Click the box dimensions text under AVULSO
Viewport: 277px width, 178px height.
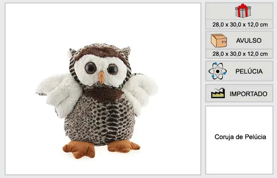click(240, 54)
